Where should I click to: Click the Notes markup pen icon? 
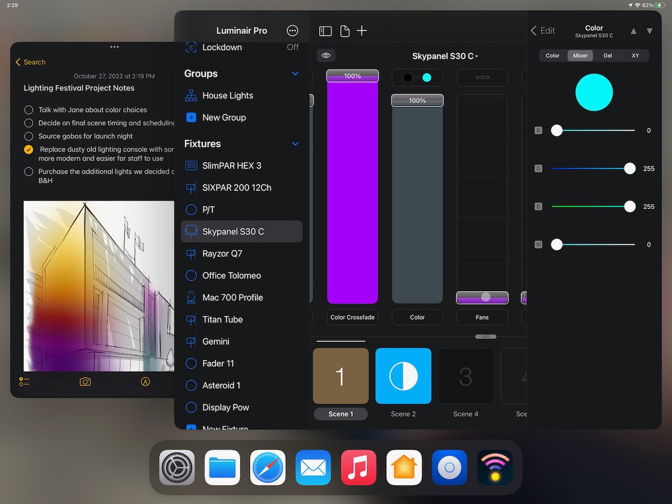point(146,381)
